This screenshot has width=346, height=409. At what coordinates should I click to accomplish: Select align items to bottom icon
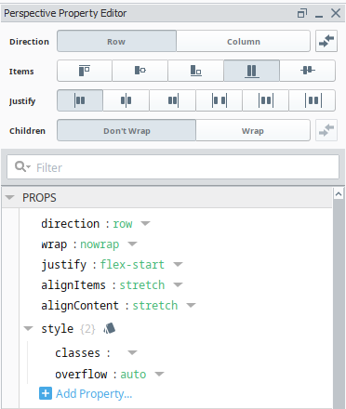coord(195,71)
